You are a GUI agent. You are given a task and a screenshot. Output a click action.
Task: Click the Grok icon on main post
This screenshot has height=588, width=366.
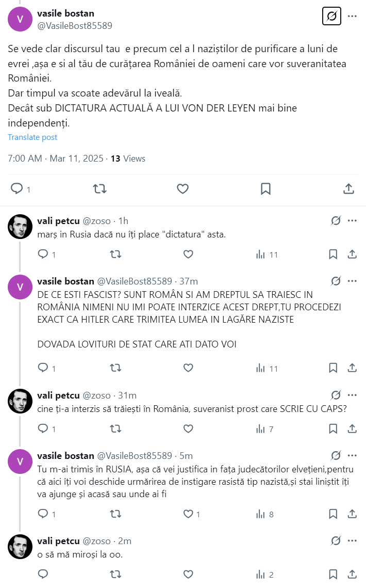332,17
